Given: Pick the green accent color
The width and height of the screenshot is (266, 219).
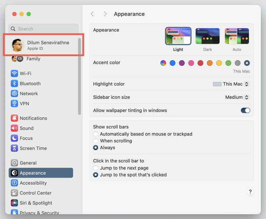Looking at the screenshot, I should pos(228,63).
